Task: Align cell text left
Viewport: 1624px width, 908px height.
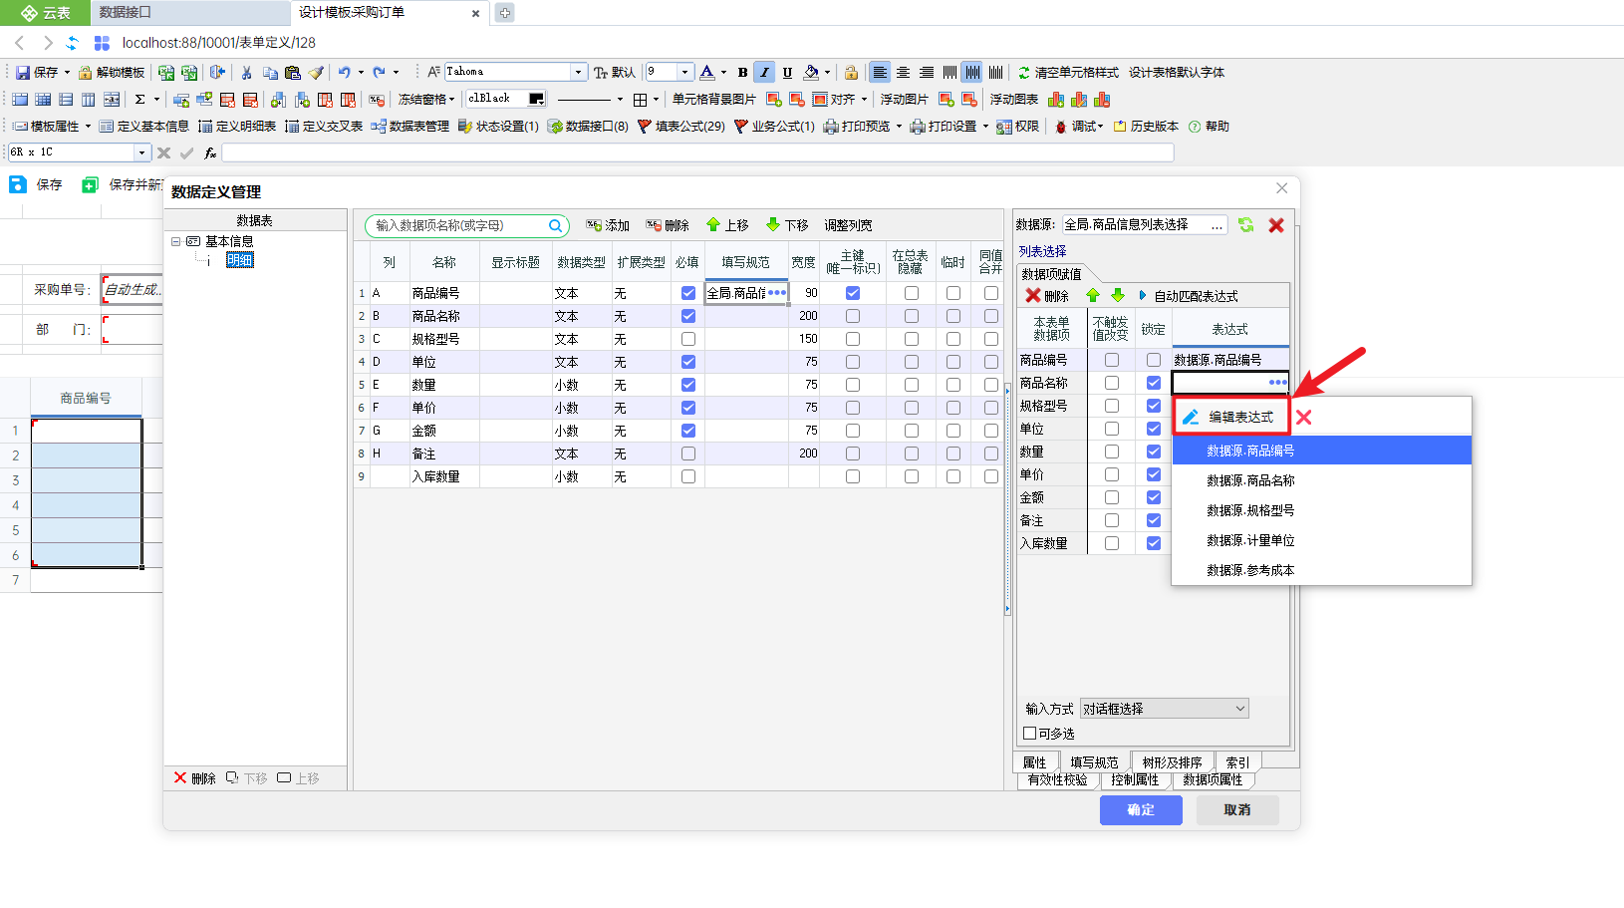Action: (x=880, y=73)
